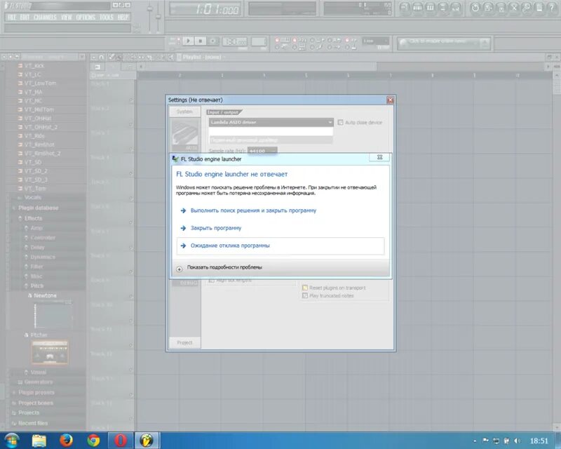Viewport: 561px width, 449px height.
Task: Open the Playlist view toolbar icon
Action: click(x=405, y=8)
